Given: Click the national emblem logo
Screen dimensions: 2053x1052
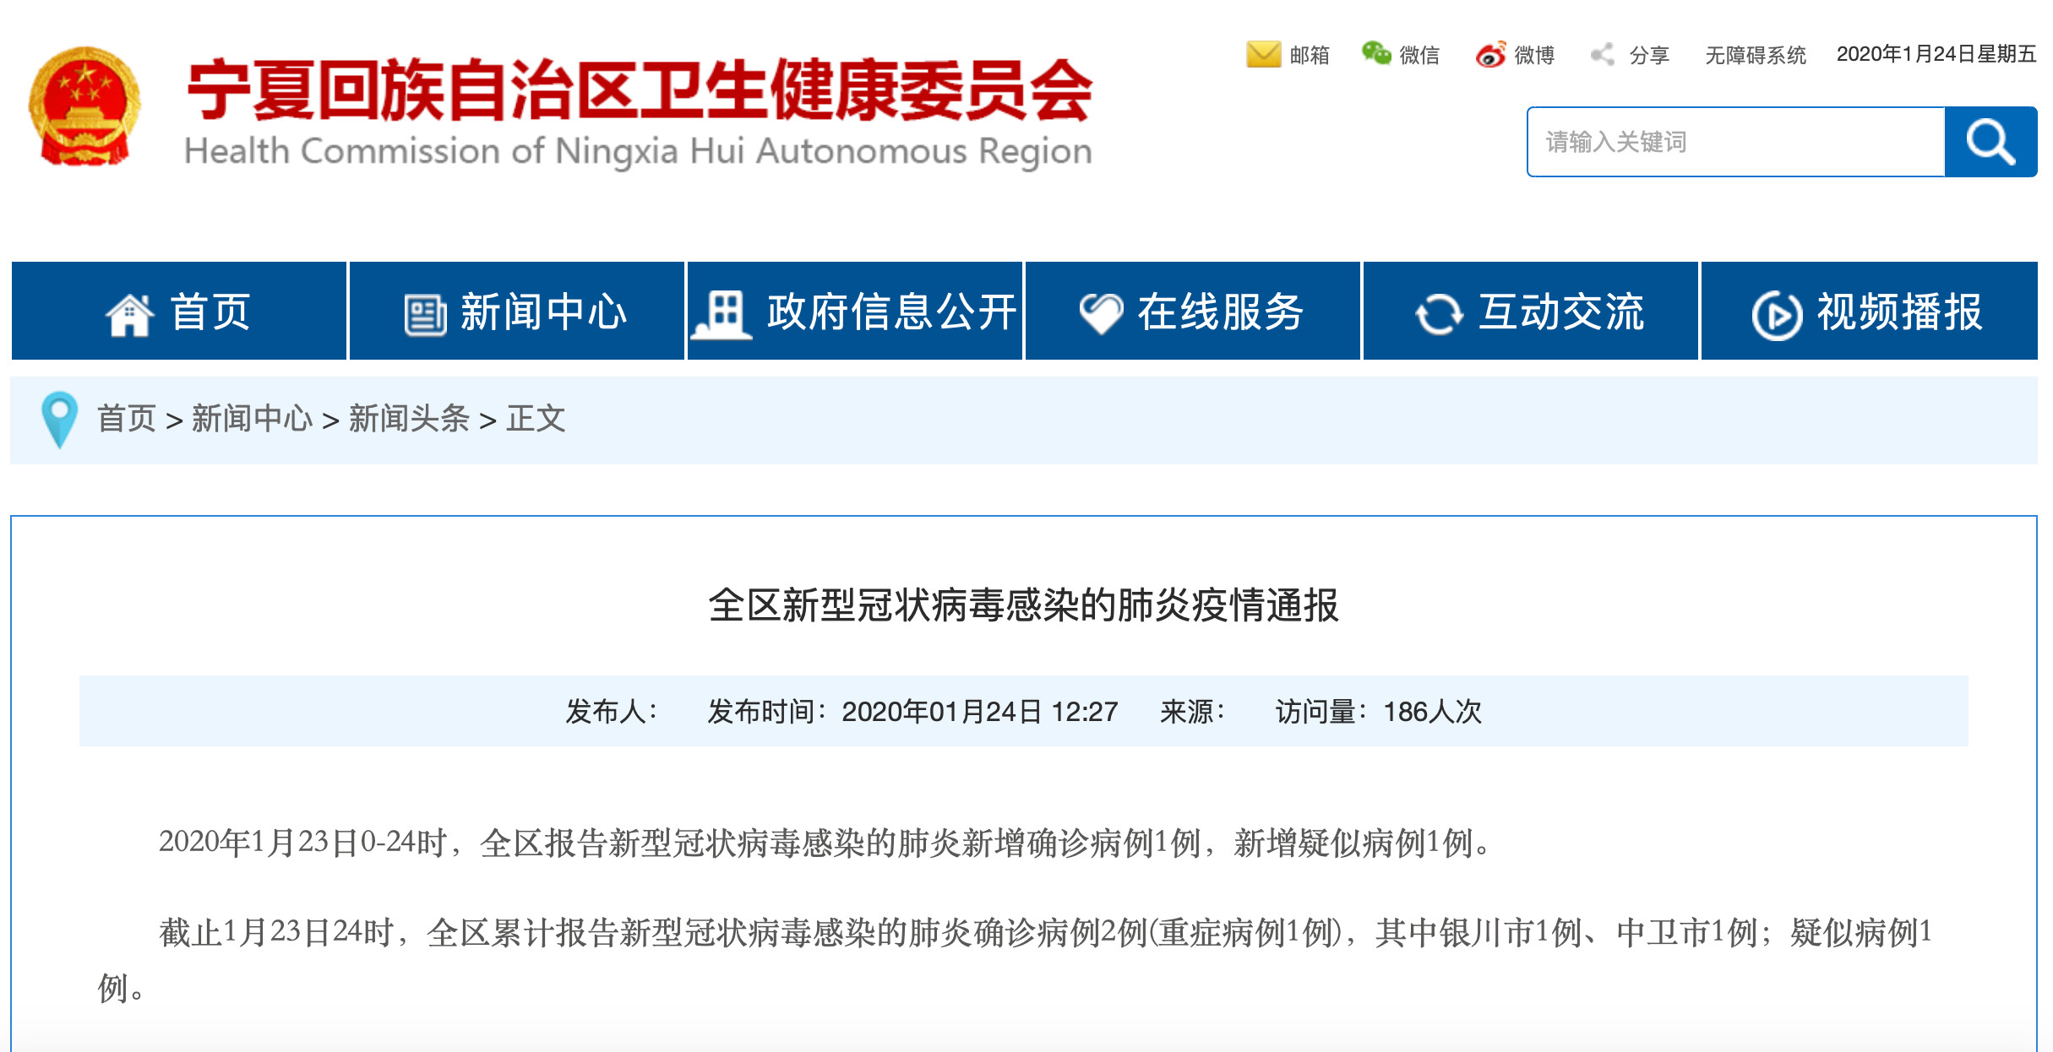Looking at the screenshot, I should (x=84, y=106).
